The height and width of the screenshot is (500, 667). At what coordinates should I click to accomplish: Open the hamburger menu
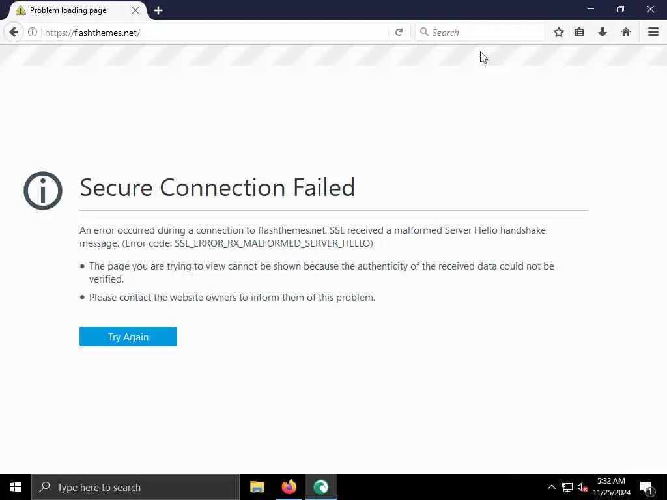(x=653, y=32)
